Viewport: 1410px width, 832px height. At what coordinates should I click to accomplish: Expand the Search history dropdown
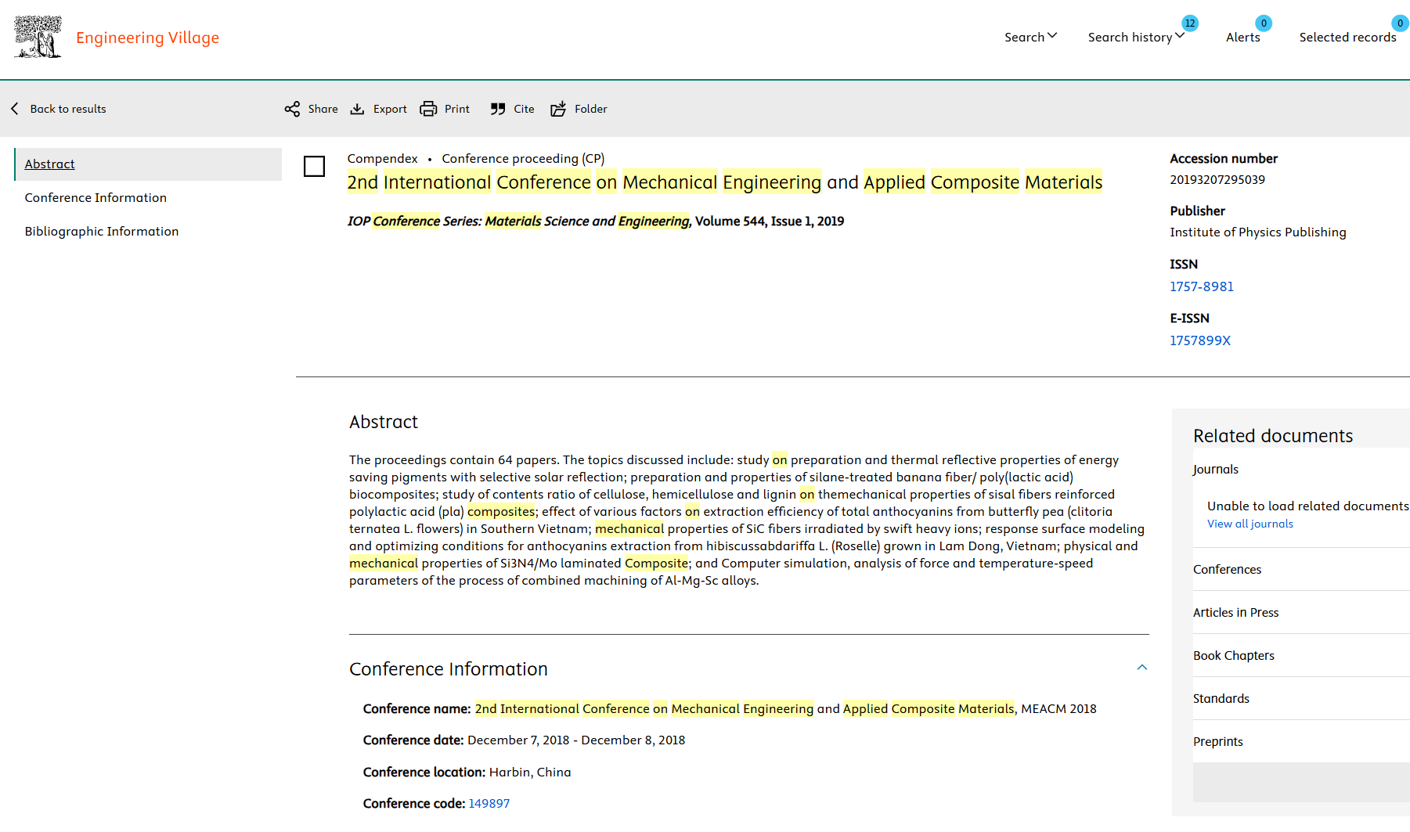(1135, 37)
